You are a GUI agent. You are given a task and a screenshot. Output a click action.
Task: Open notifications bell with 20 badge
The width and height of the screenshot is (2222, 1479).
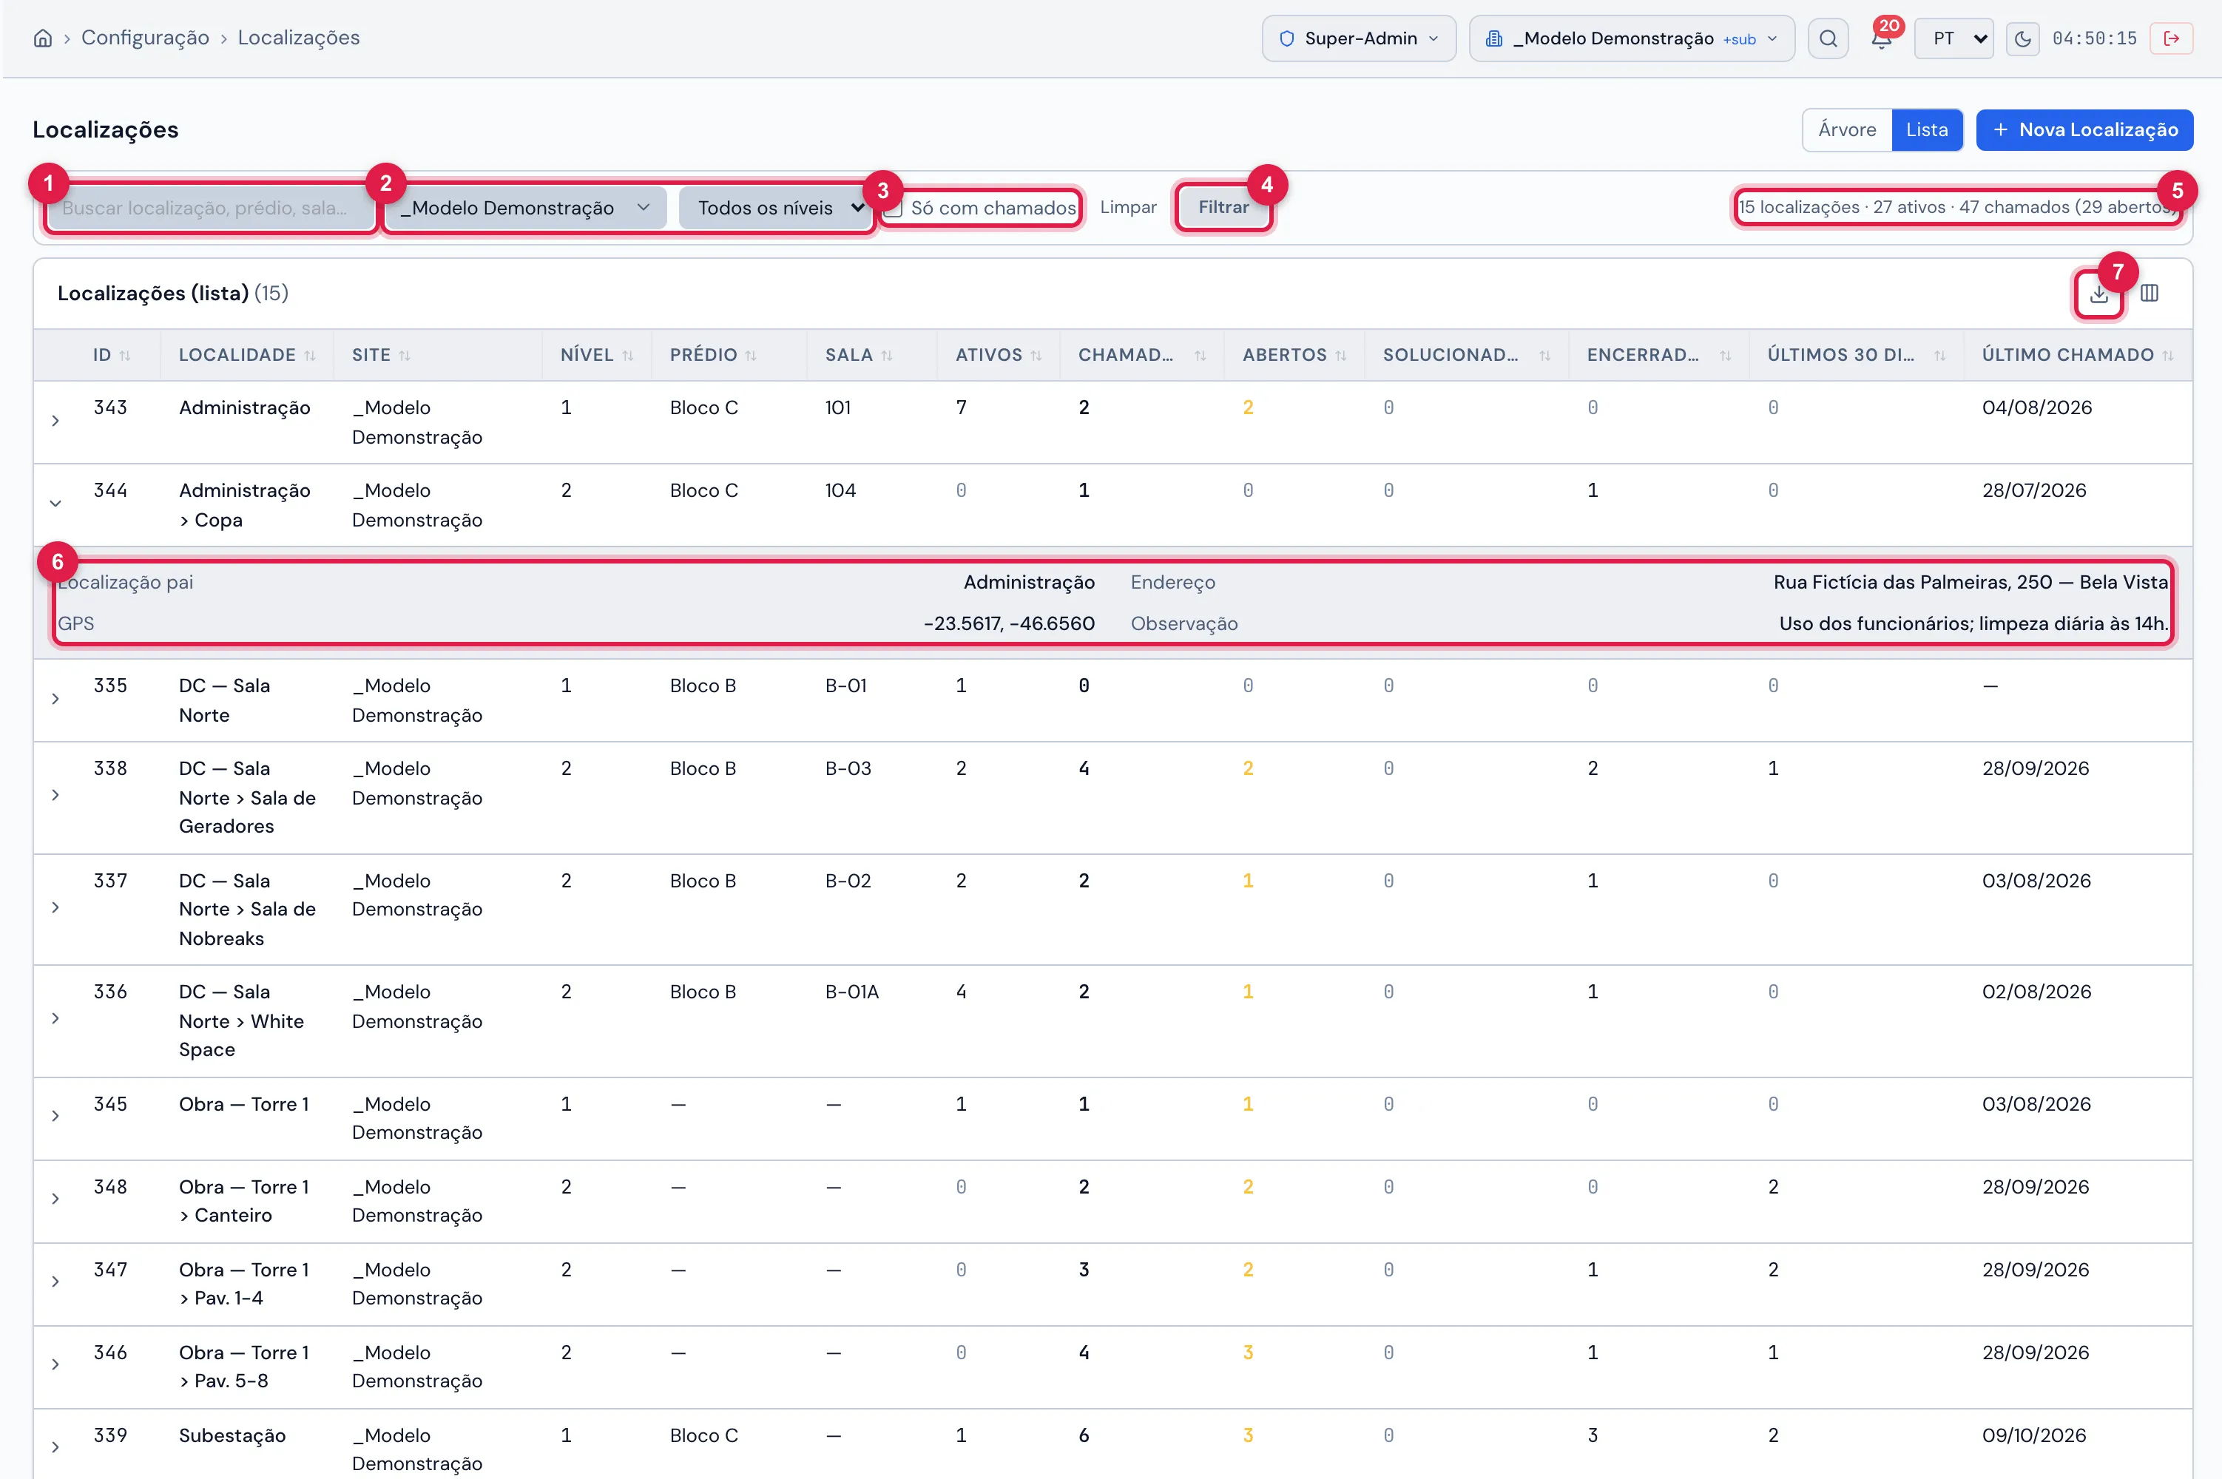[1882, 38]
